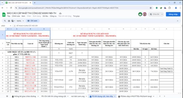Click the site info icon in address bar

[16, 8]
